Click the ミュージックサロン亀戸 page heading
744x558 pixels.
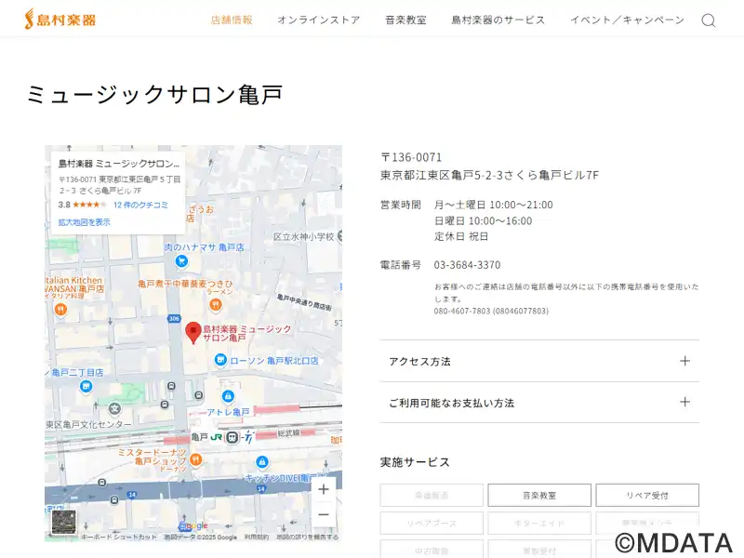154,94
